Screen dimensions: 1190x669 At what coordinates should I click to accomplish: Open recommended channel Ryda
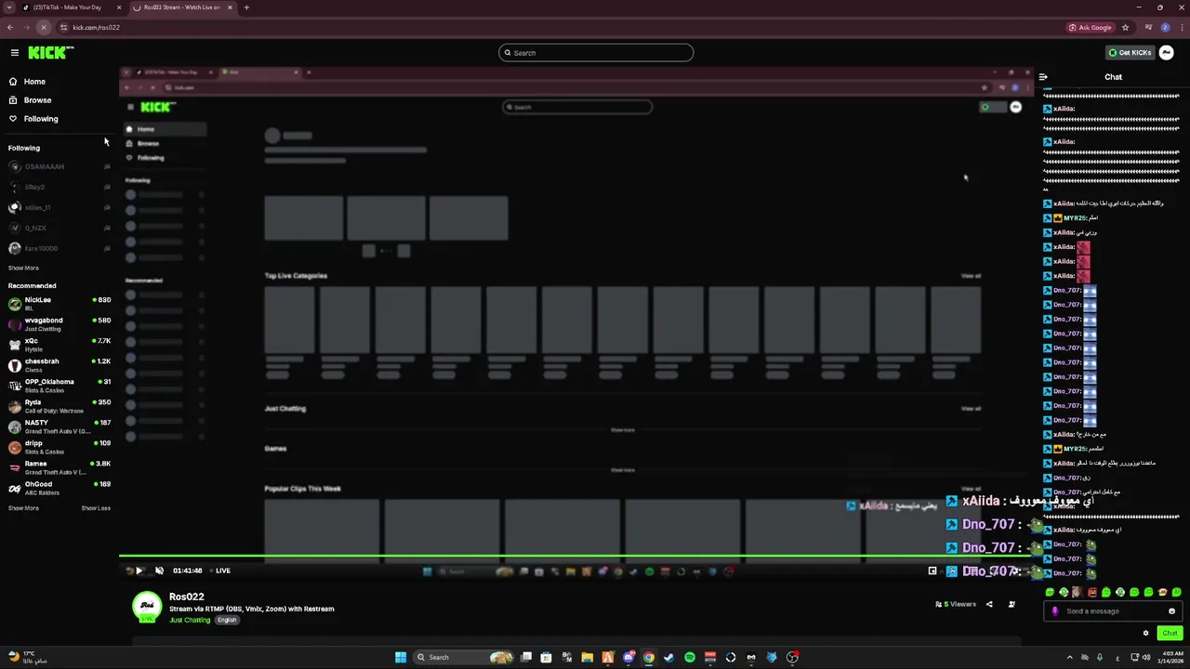(x=59, y=406)
